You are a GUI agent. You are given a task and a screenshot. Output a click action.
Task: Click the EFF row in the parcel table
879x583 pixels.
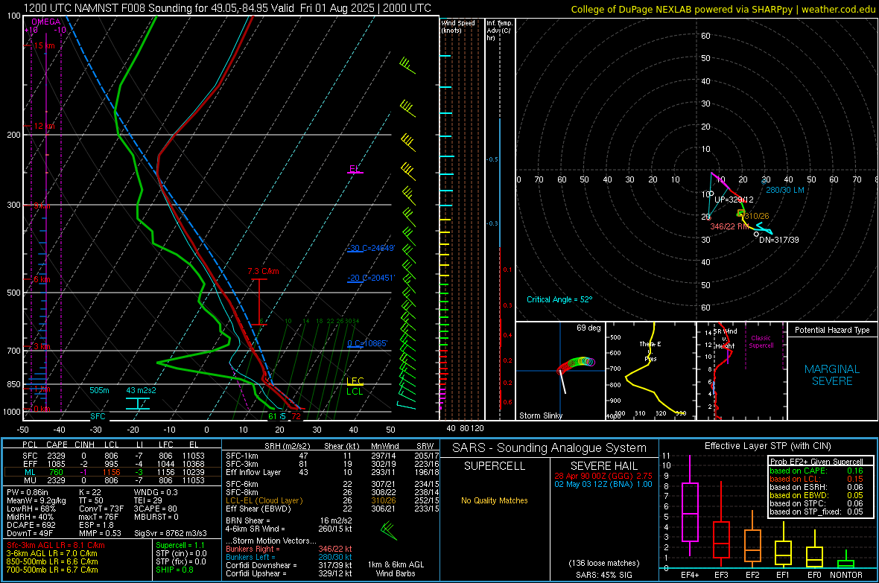tap(113, 464)
